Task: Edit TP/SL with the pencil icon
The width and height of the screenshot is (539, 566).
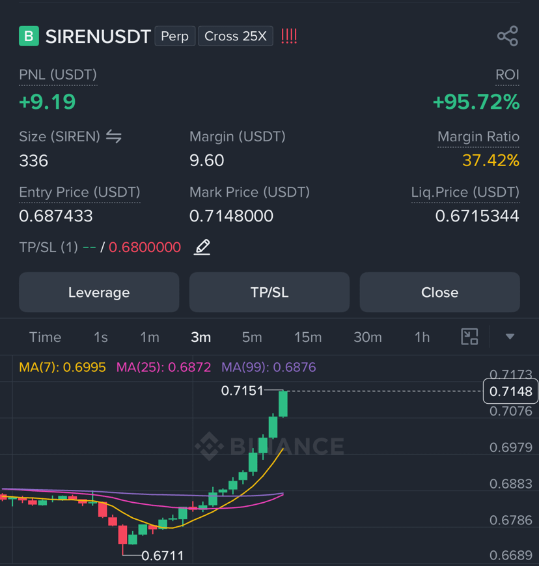Action: point(202,248)
